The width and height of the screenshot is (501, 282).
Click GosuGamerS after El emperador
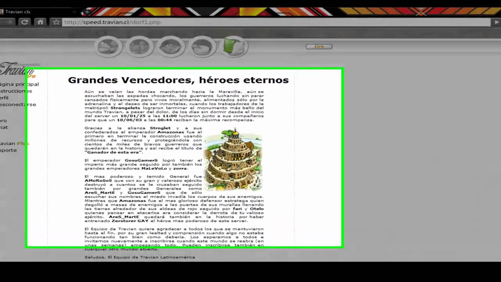pos(141,160)
